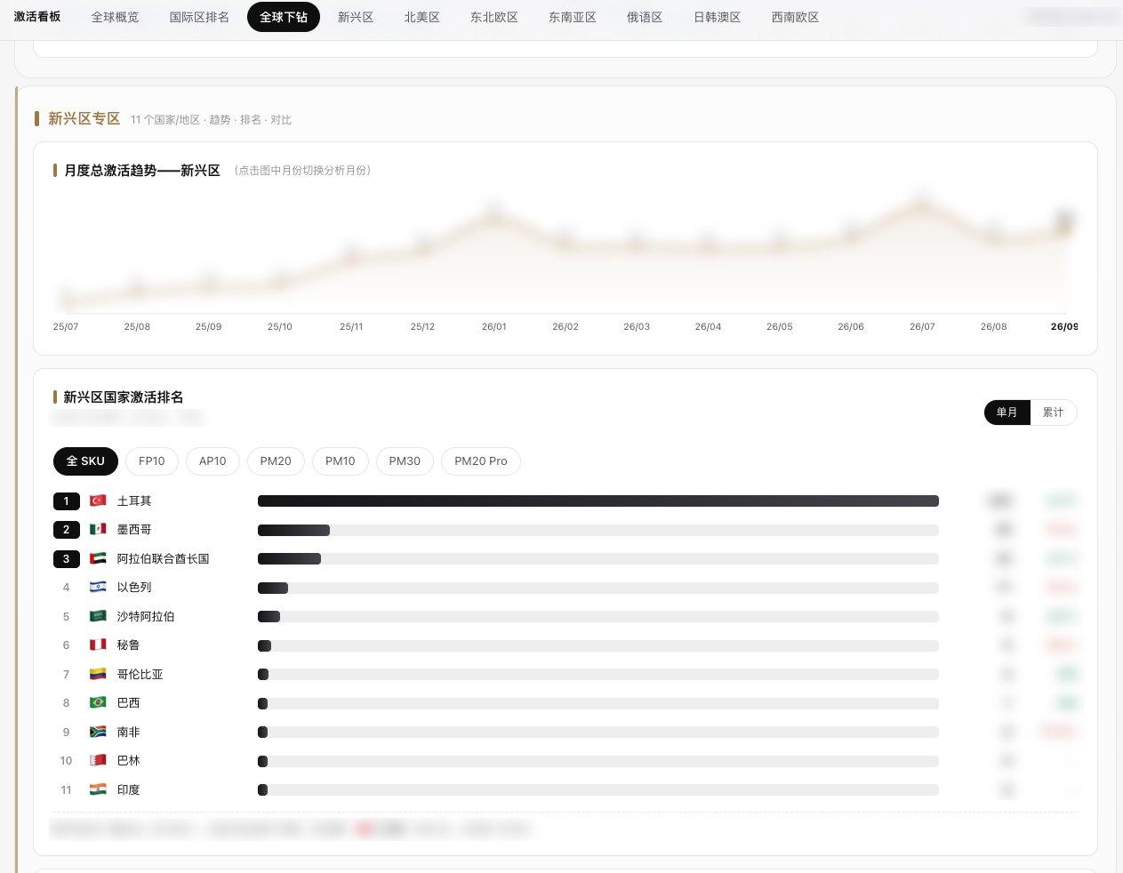Select month 26/09 on trend chart

[x=1064, y=326]
